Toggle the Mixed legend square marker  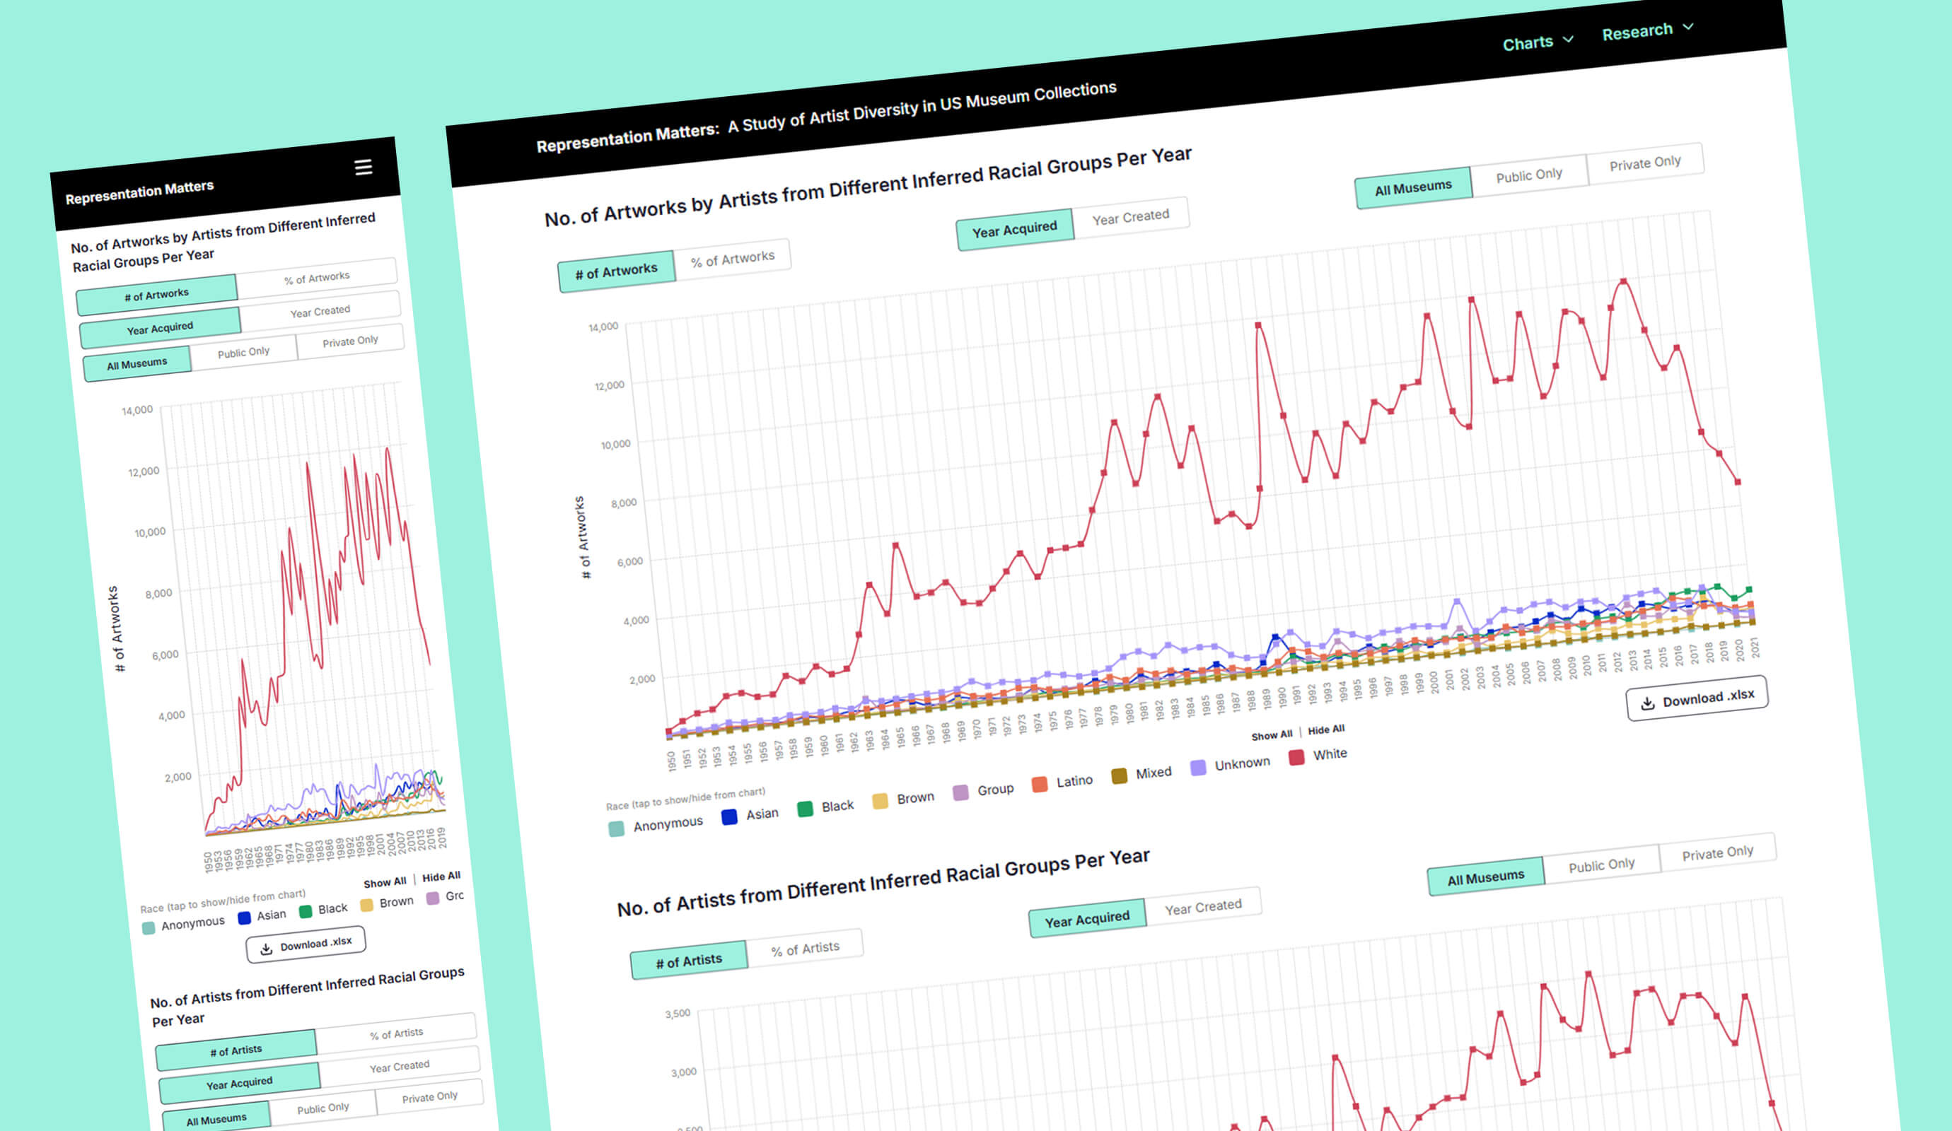coord(1119,775)
